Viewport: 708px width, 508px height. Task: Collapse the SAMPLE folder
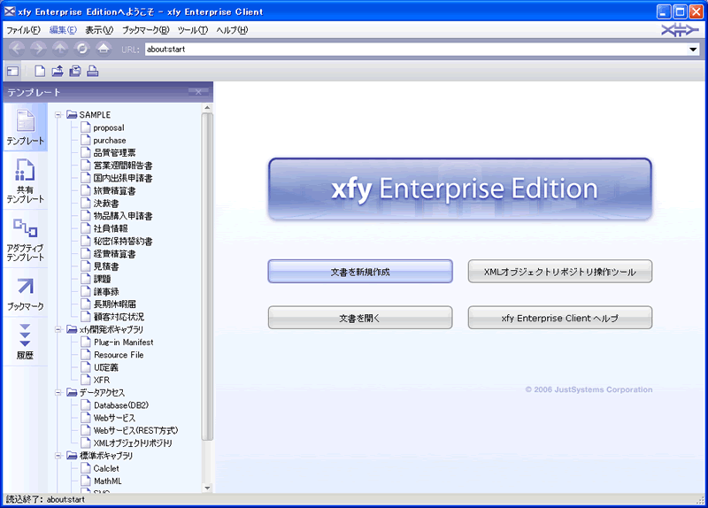58,115
